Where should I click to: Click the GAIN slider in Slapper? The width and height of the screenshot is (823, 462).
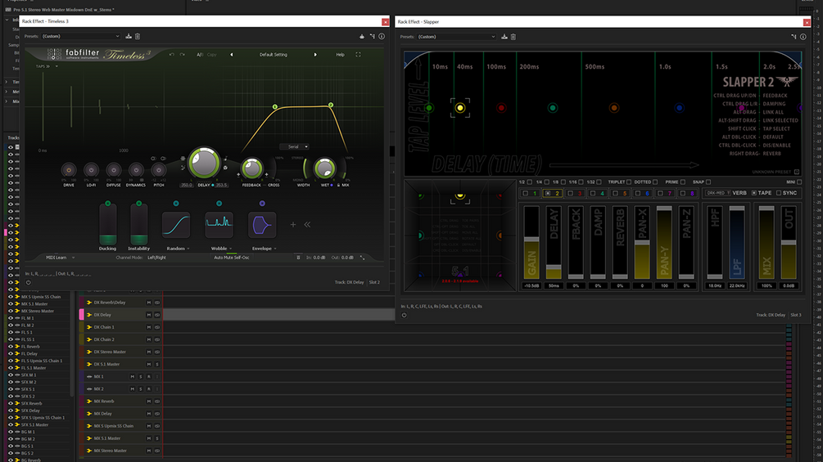point(531,242)
